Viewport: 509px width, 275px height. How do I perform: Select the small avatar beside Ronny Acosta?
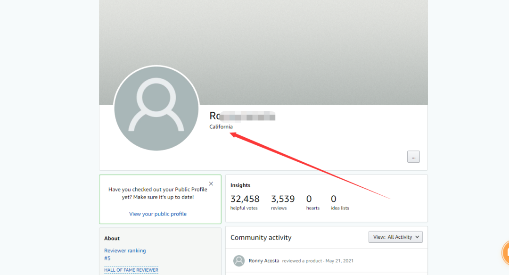tap(239, 261)
